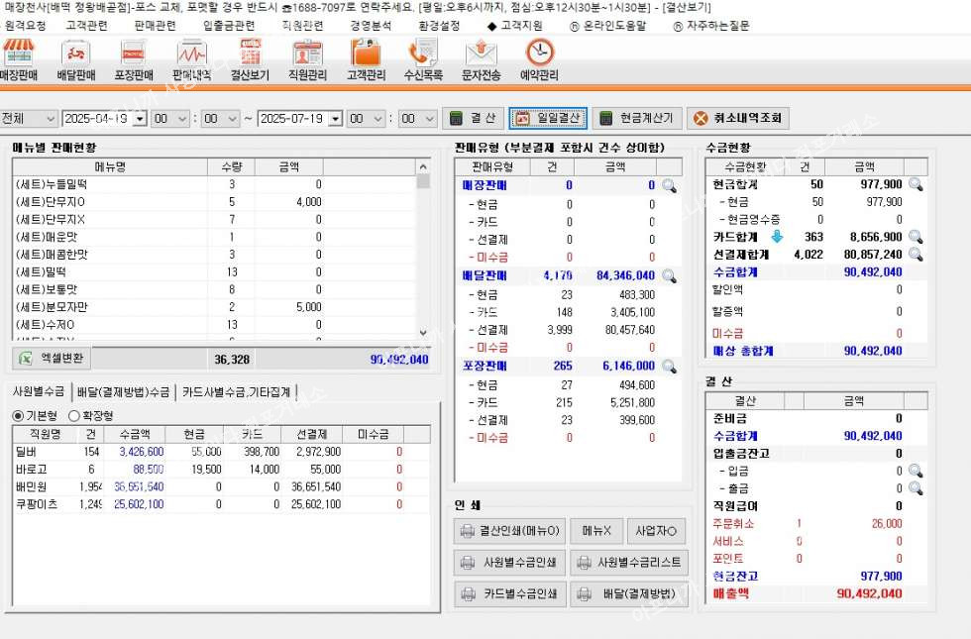
Task: Open the 문자전송 message sending icon
Action: 481,59
